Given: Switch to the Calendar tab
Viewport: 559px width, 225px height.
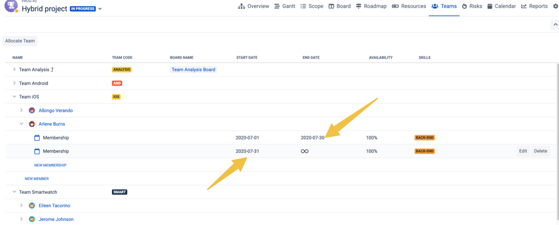Looking at the screenshot, I should pos(501,6).
